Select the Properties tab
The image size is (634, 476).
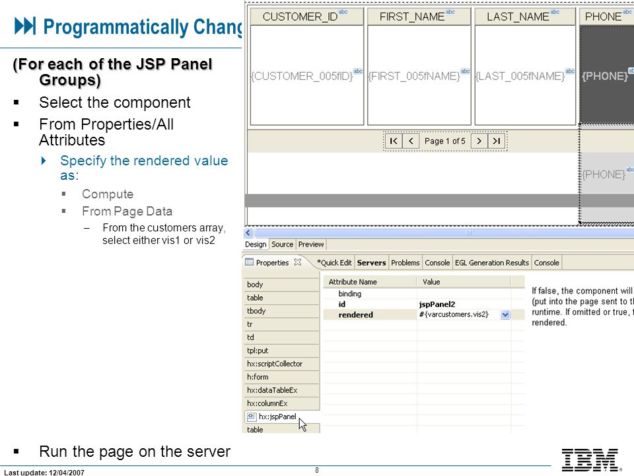272,262
